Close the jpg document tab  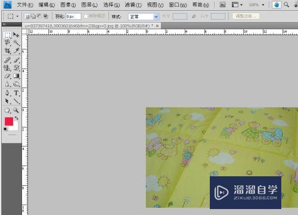point(157,26)
